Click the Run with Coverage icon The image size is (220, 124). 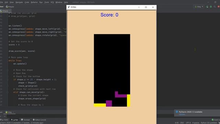[214, 7]
